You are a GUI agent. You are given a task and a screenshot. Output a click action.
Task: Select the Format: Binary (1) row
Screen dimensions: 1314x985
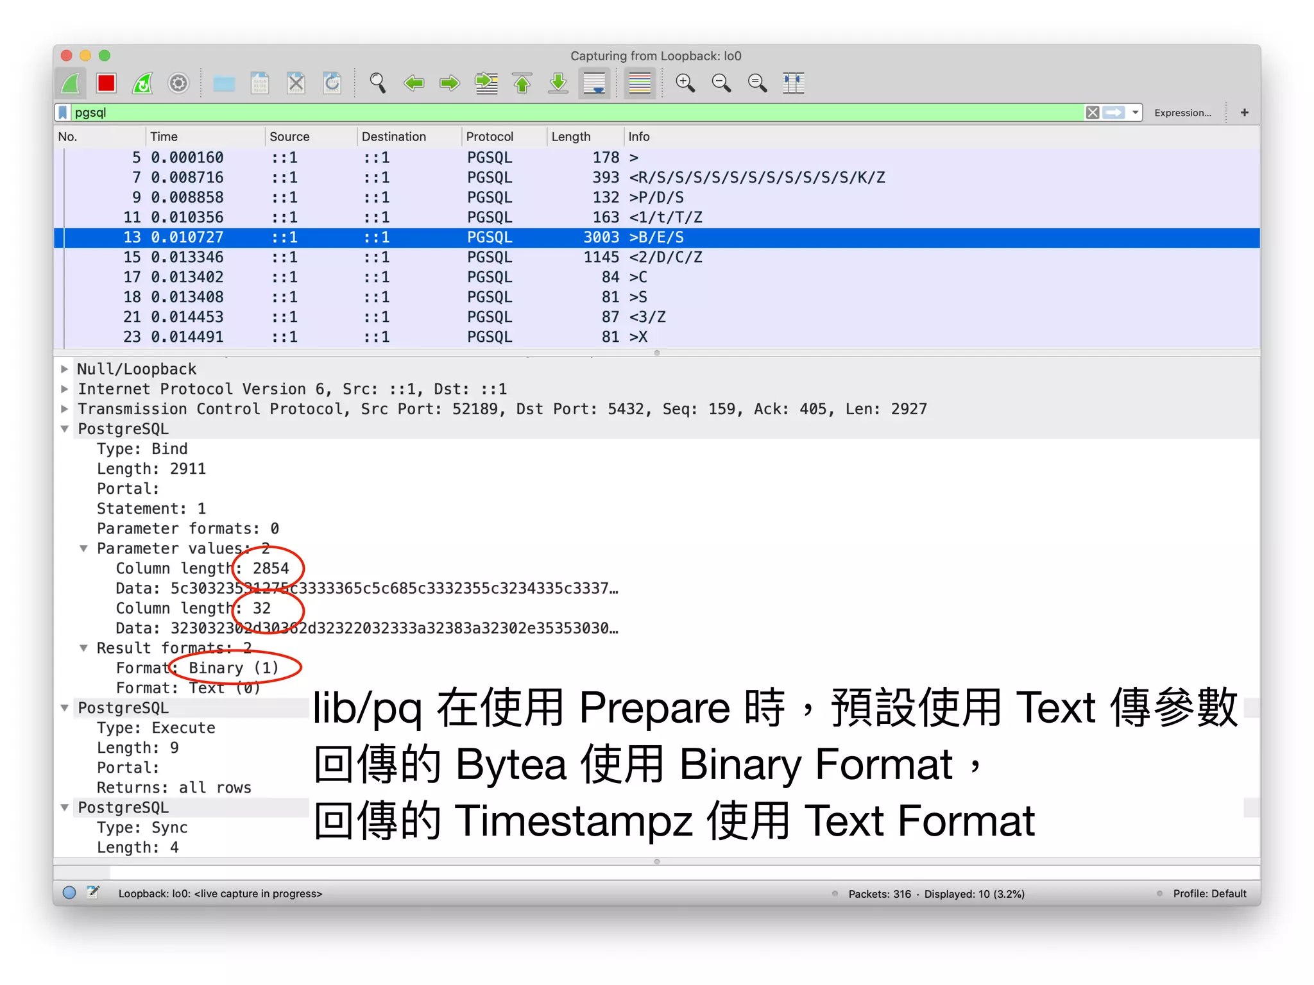tap(198, 668)
